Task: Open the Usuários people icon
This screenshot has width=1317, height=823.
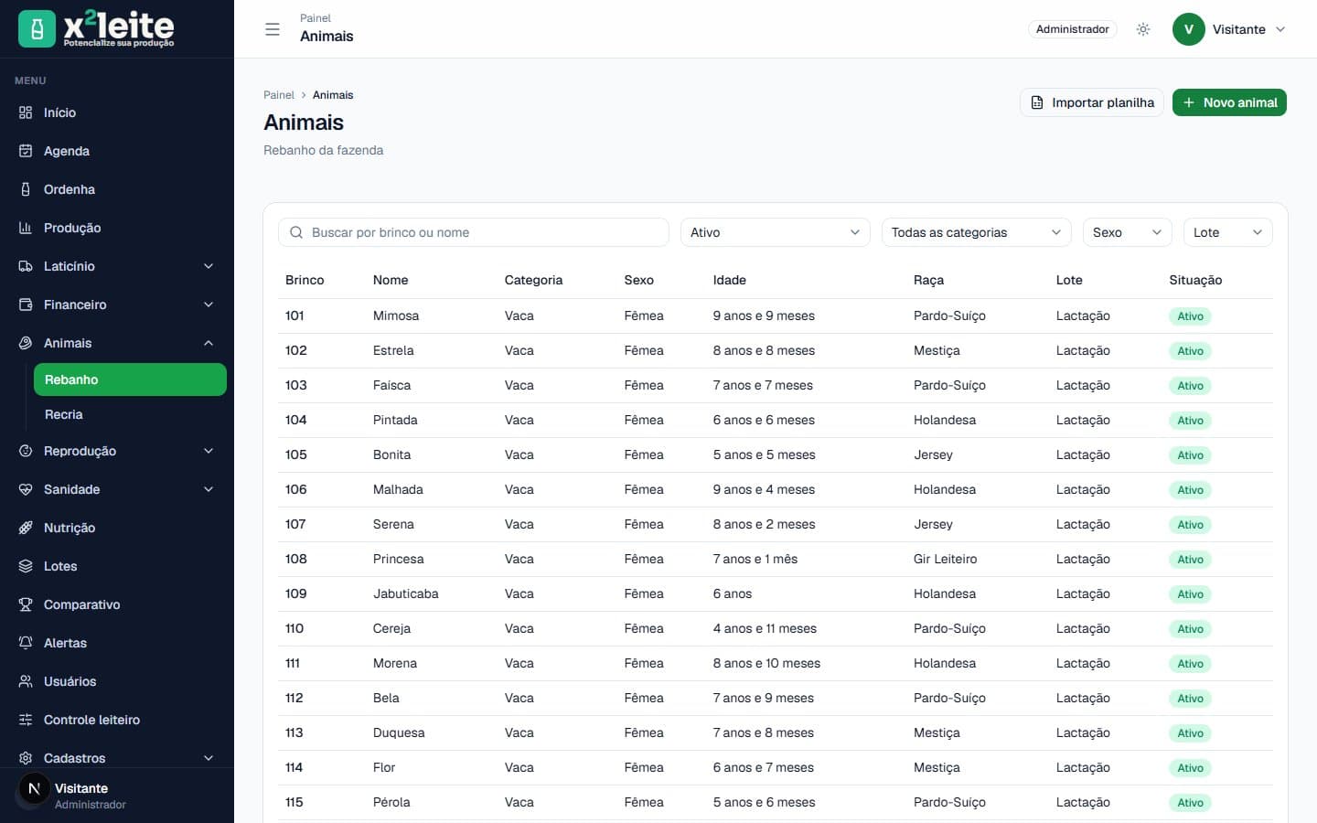Action: (26, 681)
